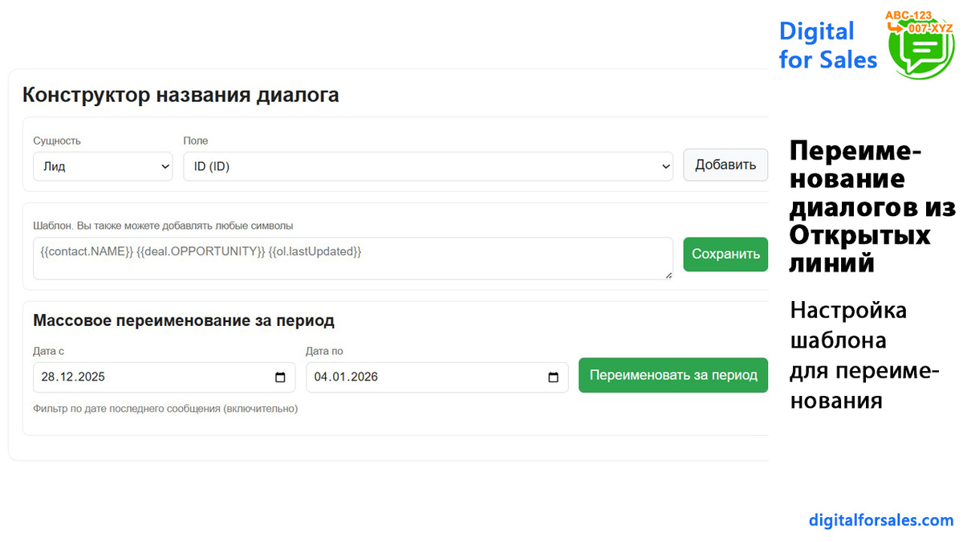The height and width of the screenshot is (542, 963).
Task: Open calendar picker for Дата по
Action: [553, 377]
